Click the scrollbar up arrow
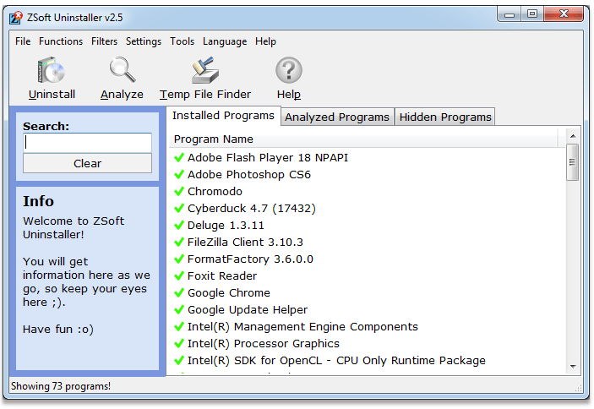This screenshot has height=409, width=594. point(572,135)
